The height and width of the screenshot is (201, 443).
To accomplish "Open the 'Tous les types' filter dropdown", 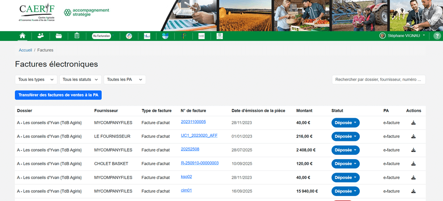I will (x=36, y=80).
